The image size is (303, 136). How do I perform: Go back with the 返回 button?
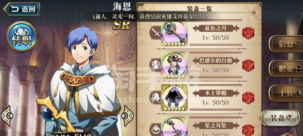pyautogui.click(x=22, y=9)
